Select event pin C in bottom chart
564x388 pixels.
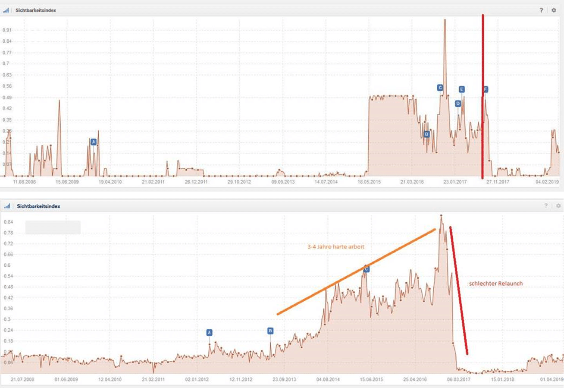(367, 269)
